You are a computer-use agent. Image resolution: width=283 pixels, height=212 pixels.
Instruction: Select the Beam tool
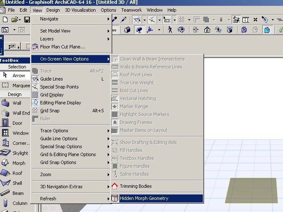[15, 193]
